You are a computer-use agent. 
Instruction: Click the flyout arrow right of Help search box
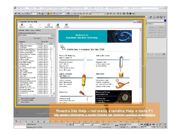tap(54, 35)
